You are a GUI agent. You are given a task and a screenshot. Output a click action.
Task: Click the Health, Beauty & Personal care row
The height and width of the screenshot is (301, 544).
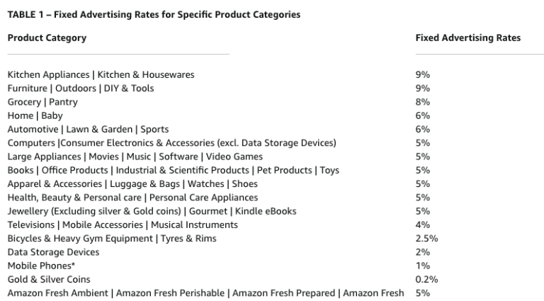[x=132, y=198]
